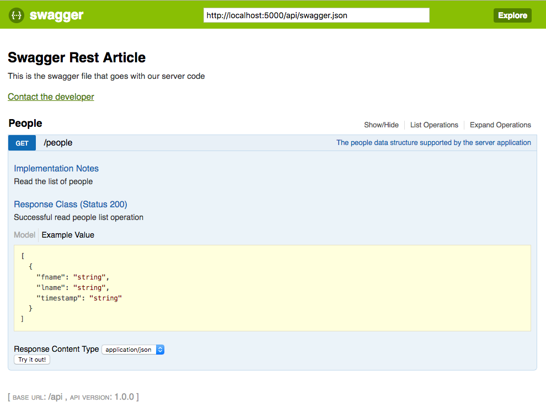Screen dimensions: 546x408
Task: Click the API version 1.0.0 text
Action: 102,397
